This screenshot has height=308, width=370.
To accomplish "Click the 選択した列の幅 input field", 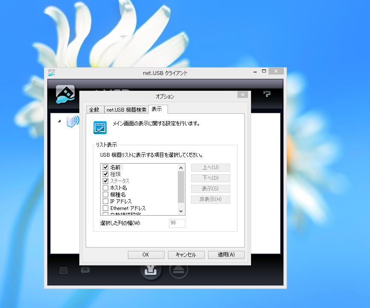I will 177,223.
